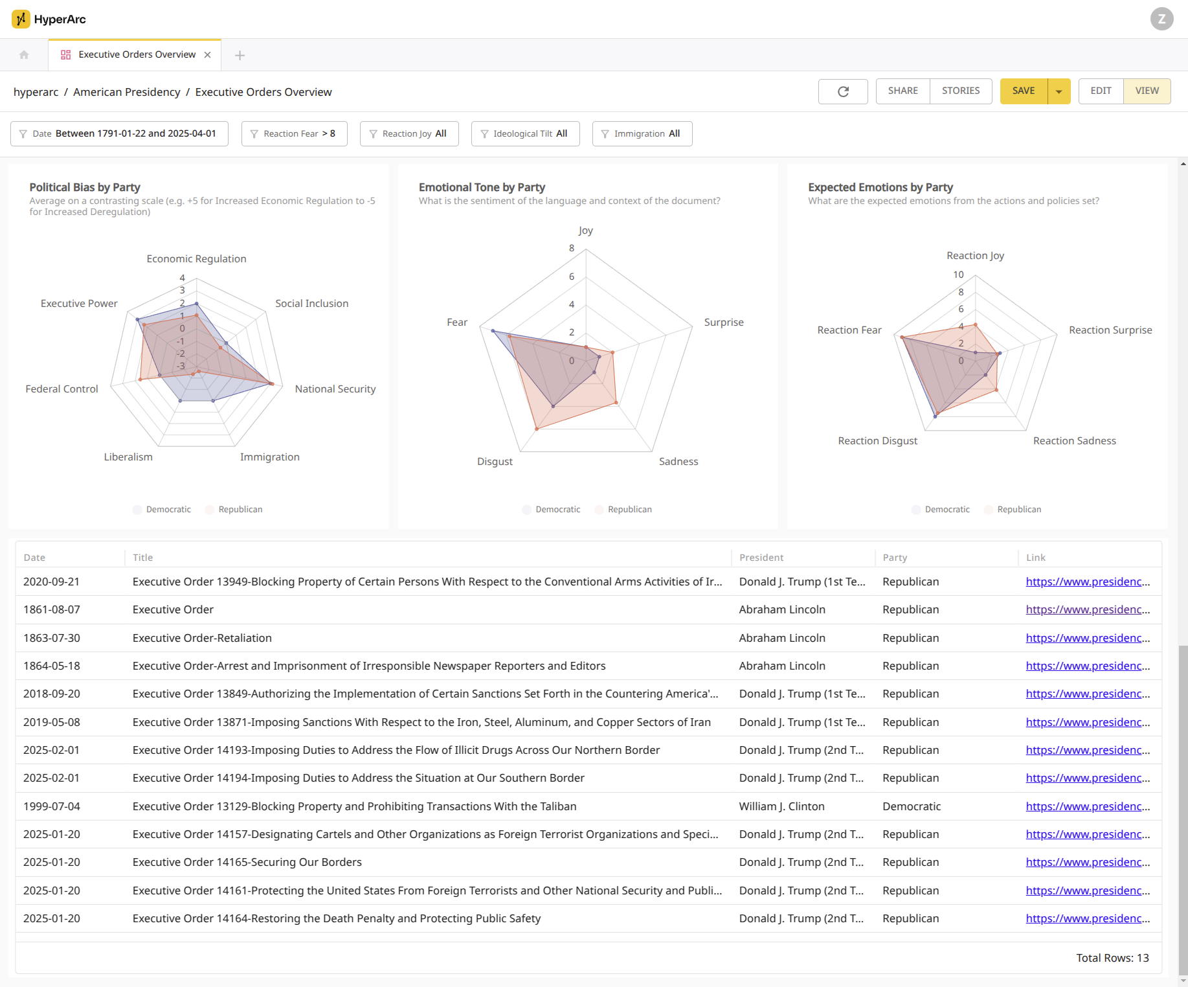
Task: Open the Ideological Tilt All filter
Action: (x=525, y=134)
